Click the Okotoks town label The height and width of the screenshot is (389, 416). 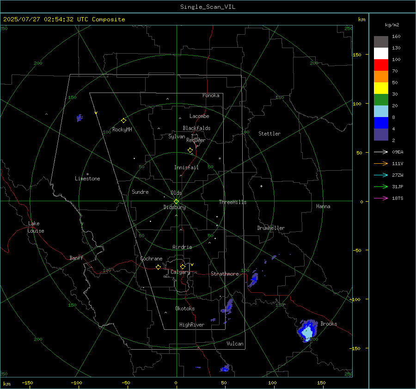click(185, 309)
